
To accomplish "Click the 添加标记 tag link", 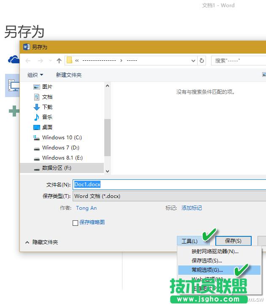I will 192,208.
